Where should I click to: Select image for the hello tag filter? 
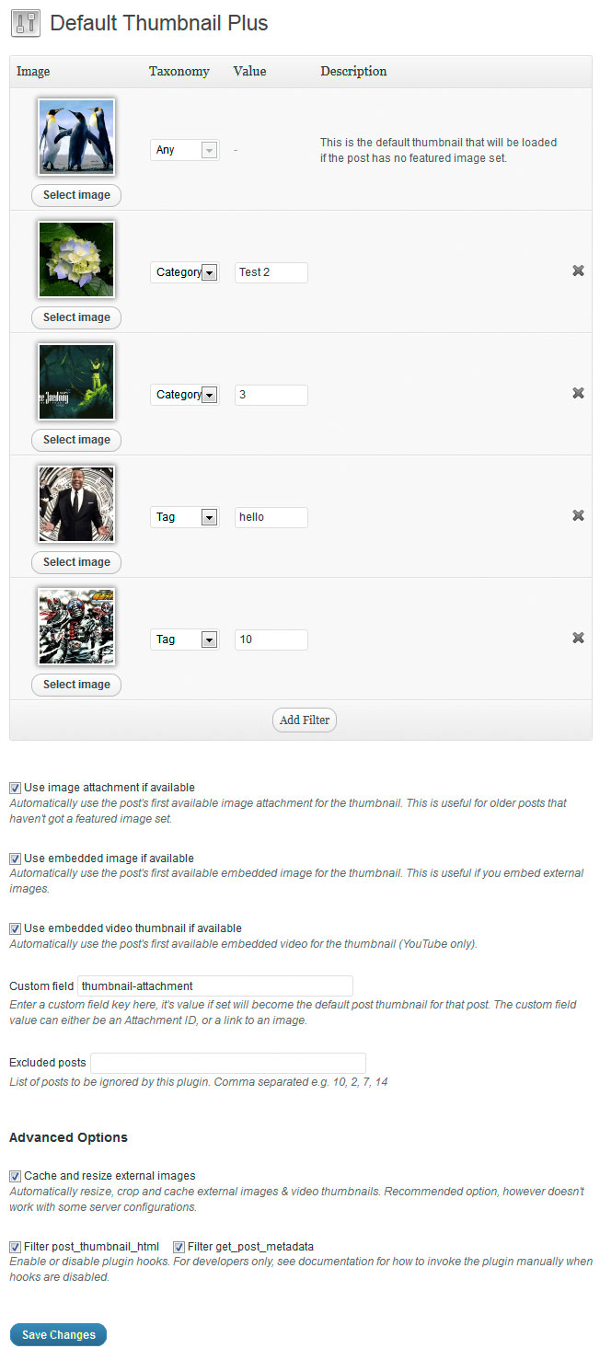pyautogui.click(x=76, y=562)
